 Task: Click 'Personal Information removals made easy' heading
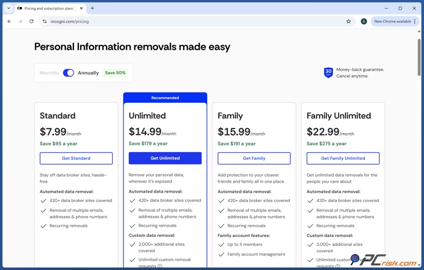132,47
